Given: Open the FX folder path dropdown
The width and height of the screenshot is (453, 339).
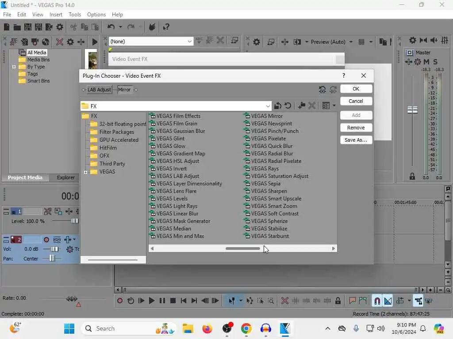Looking at the screenshot, I should click(268, 106).
